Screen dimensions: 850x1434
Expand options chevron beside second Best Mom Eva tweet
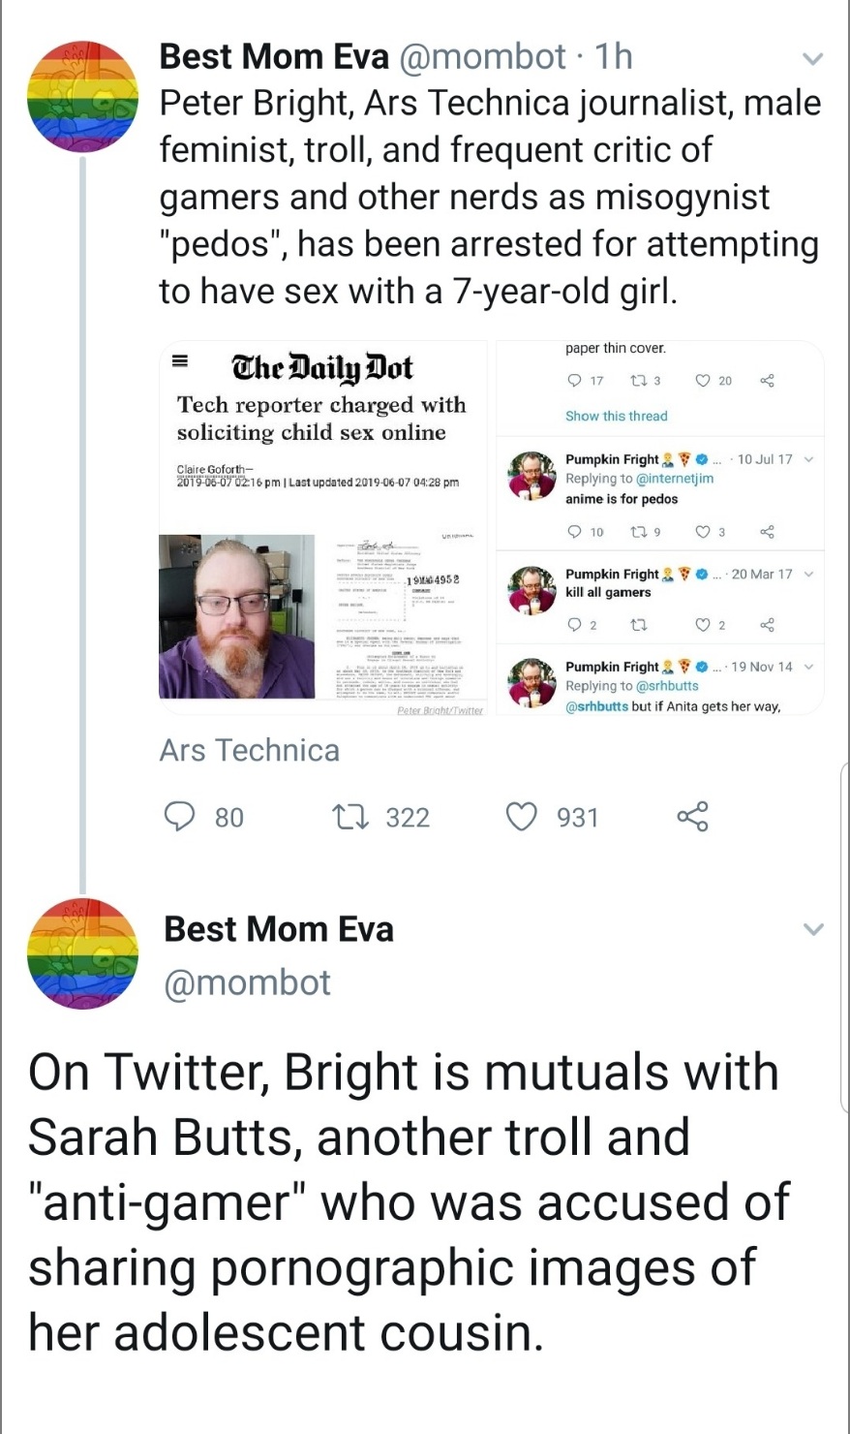tap(813, 929)
